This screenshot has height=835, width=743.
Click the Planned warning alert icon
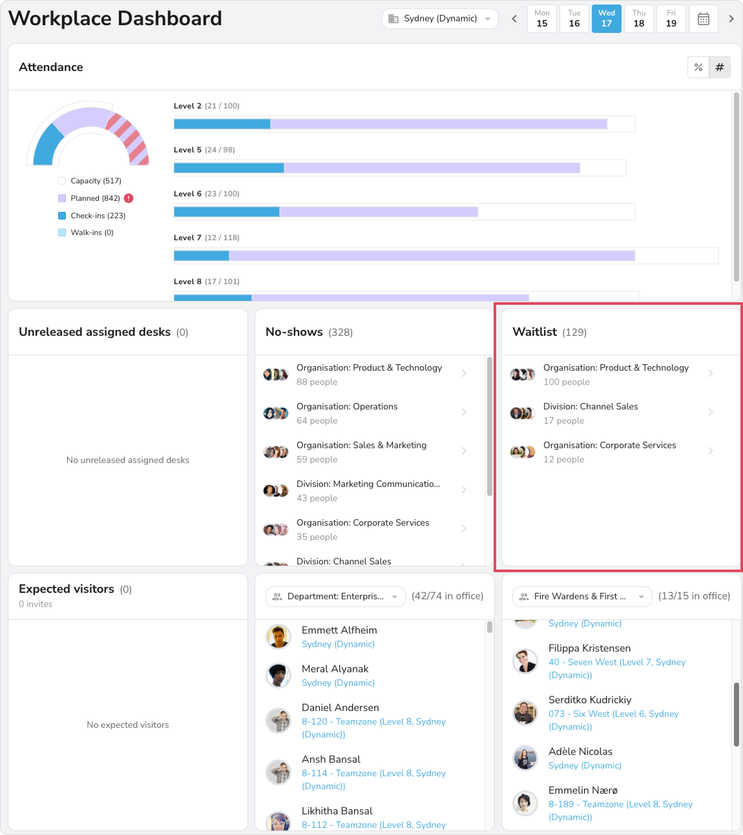[x=129, y=198]
